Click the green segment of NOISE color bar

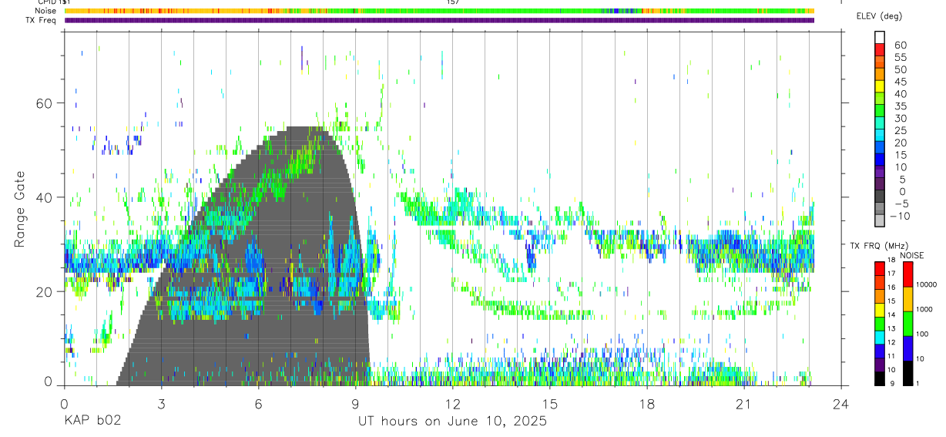(908, 324)
